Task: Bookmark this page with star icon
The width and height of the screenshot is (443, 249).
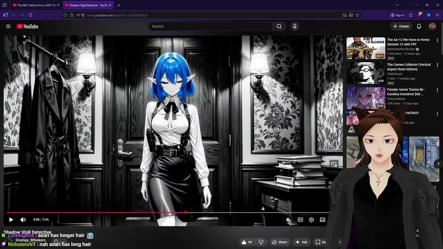Action: click(358, 15)
